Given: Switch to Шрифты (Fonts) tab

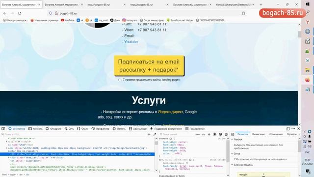Looking at the screenshot, I should tap(291, 134).
